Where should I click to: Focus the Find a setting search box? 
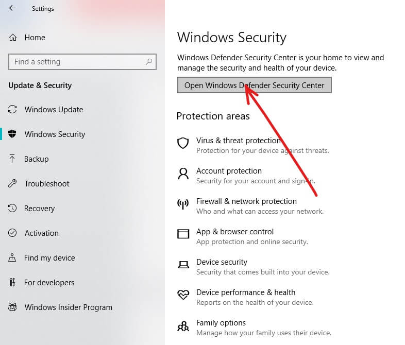(77, 62)
